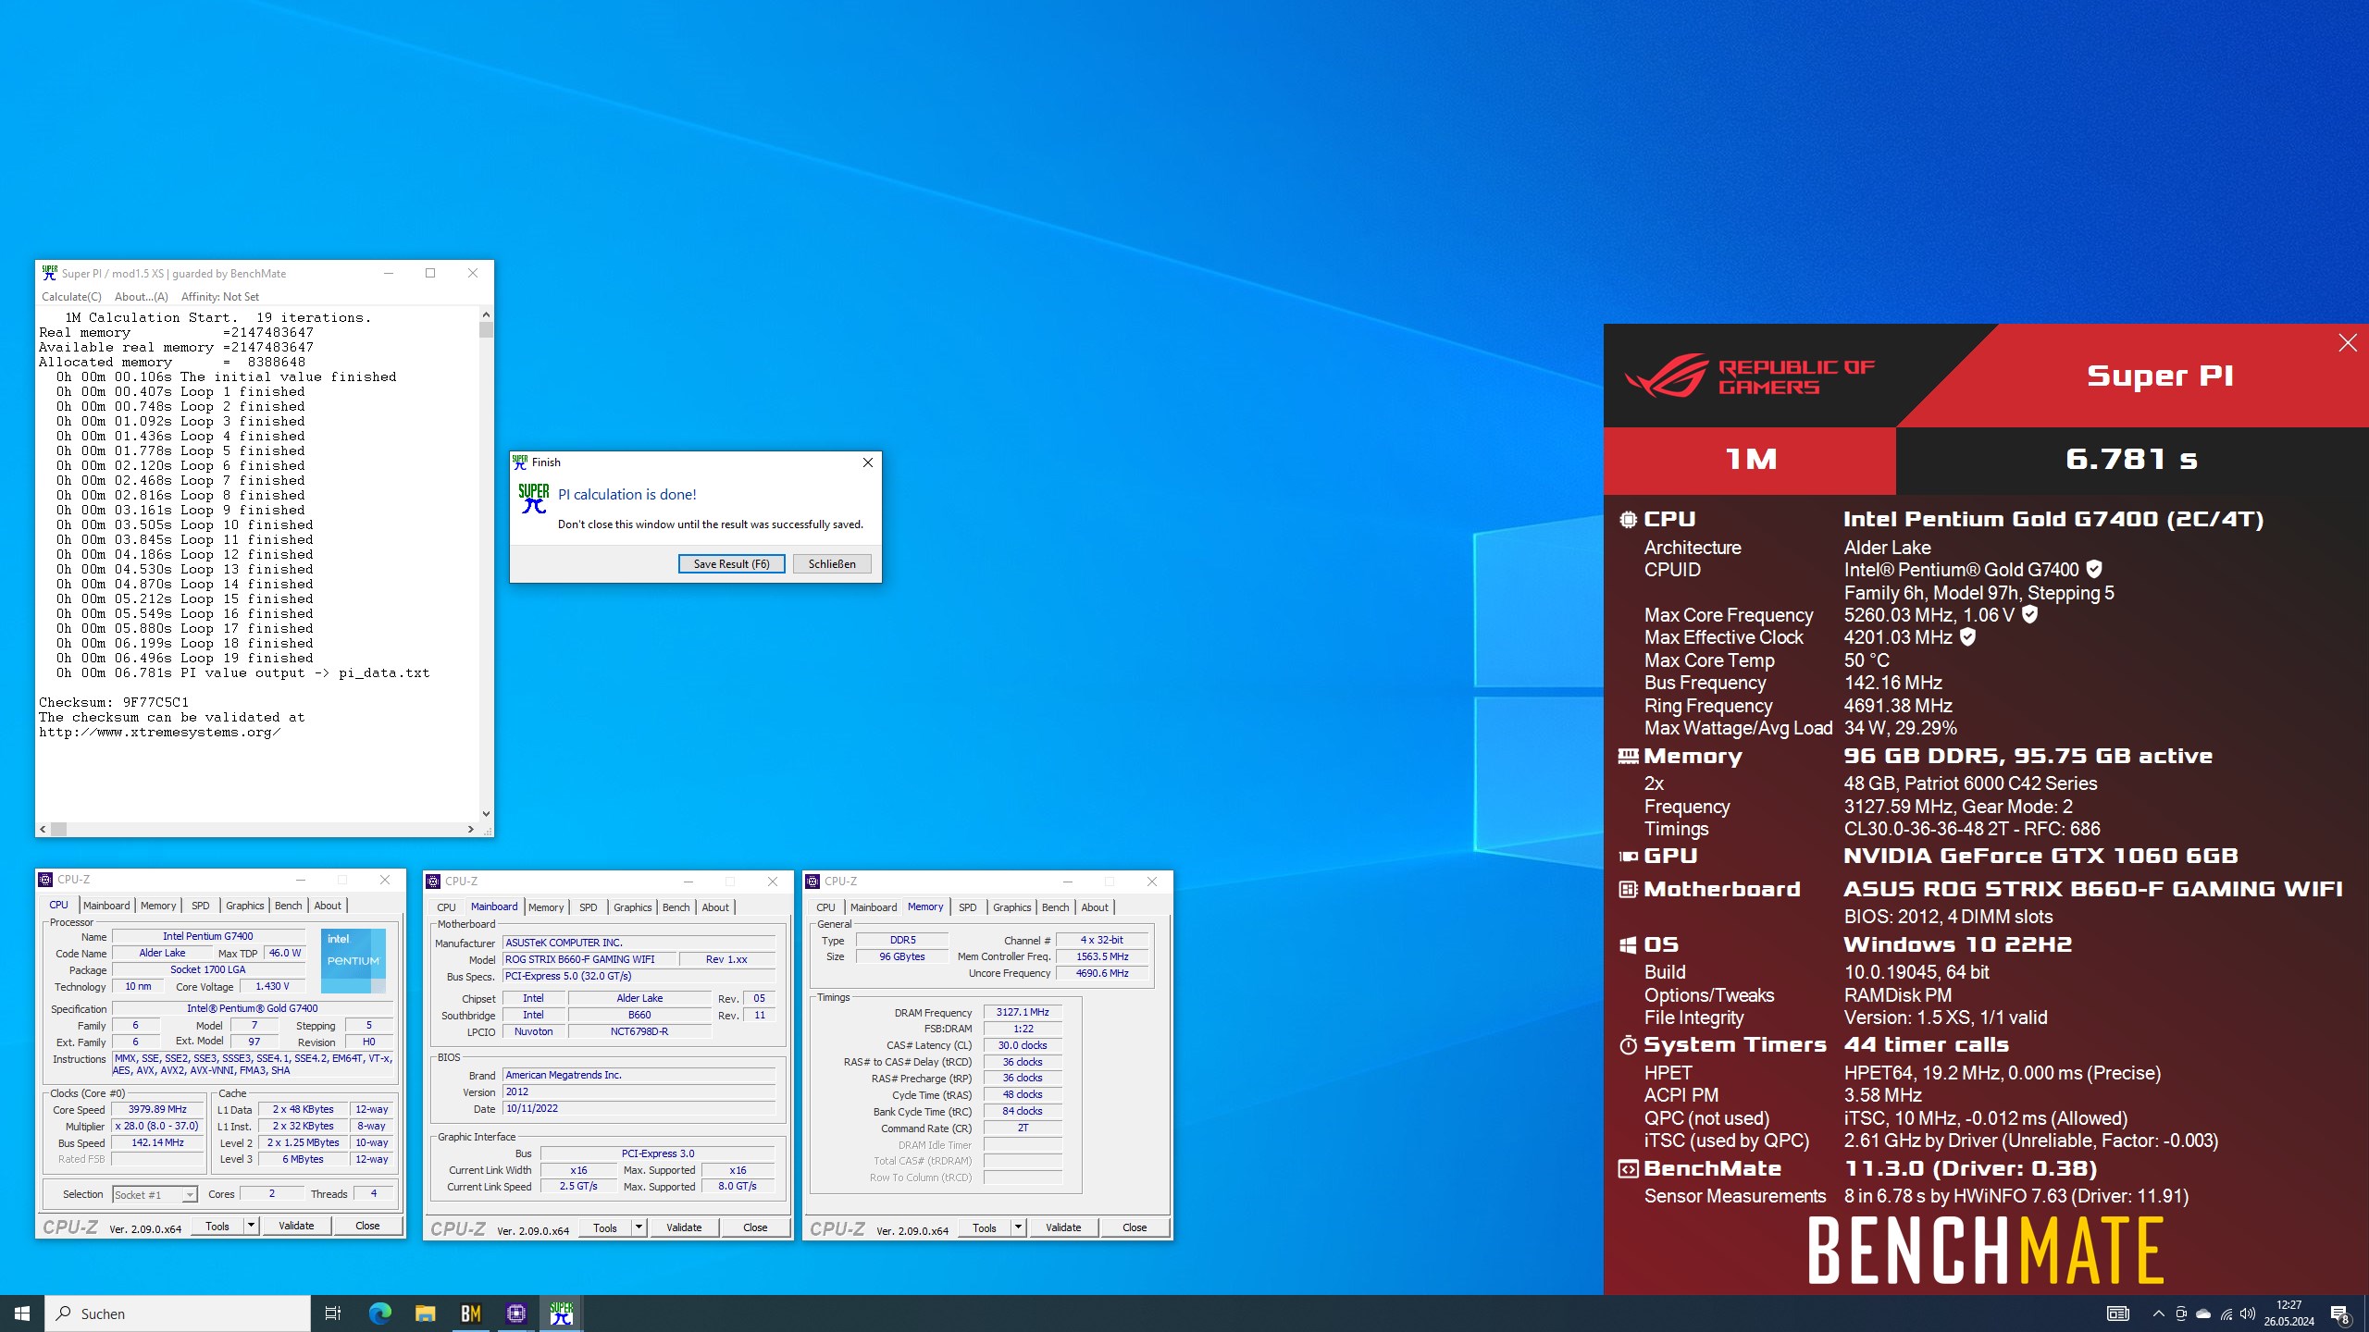
Task: Switch to SPD tab in Mainboard CPU-Z window
Action: [589, 907]
